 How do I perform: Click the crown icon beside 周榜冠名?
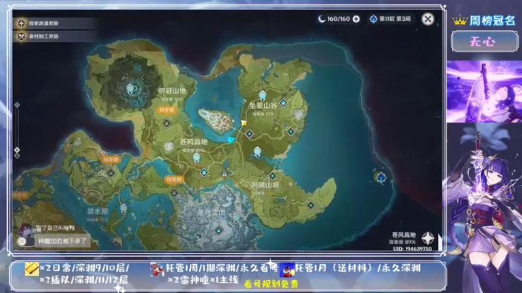pyautogui.click(x=460, y=21)
